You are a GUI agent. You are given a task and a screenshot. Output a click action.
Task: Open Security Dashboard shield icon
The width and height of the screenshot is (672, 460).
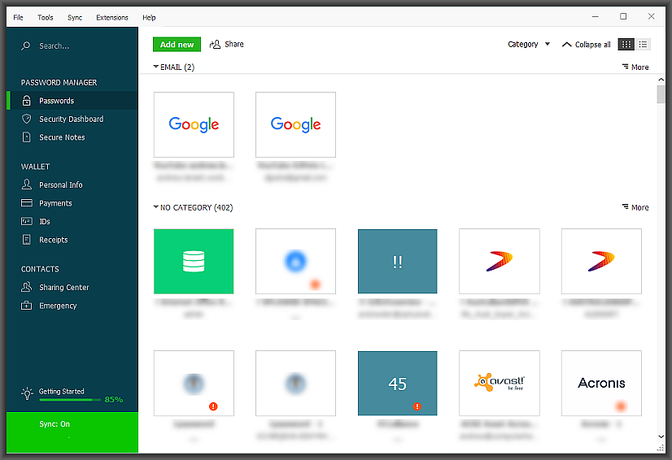[x=27, y=119]
